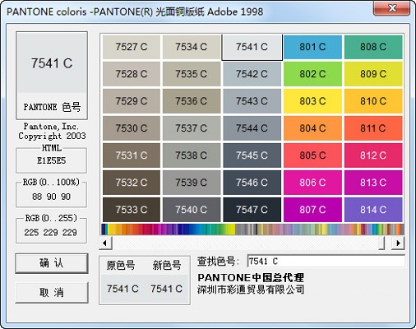Pick the 7545 C color

(252, 155)
